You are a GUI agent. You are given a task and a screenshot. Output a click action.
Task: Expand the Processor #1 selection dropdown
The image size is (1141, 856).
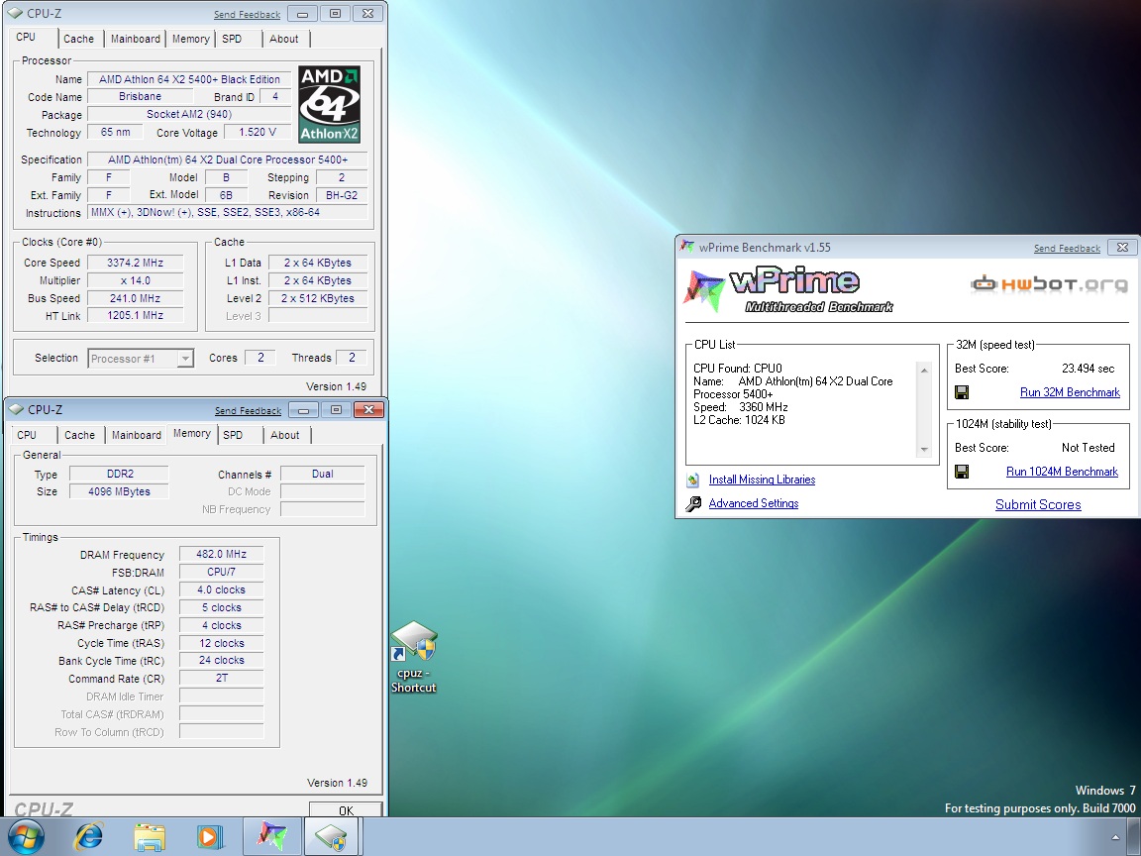click(x=185, y=358)
